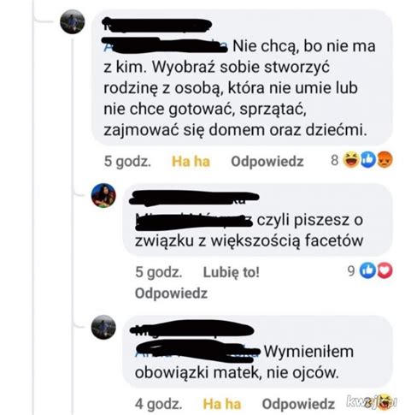Click the laughing emoji on the last comment
This screenshot has height=415, width=405.
pos(384,401)
